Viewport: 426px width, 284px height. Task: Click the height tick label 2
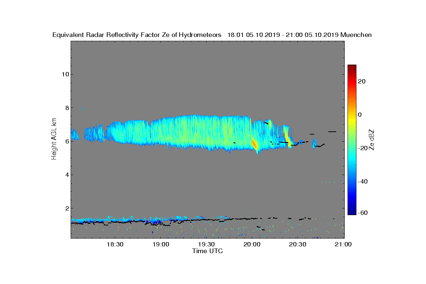(x=66, y=208)
